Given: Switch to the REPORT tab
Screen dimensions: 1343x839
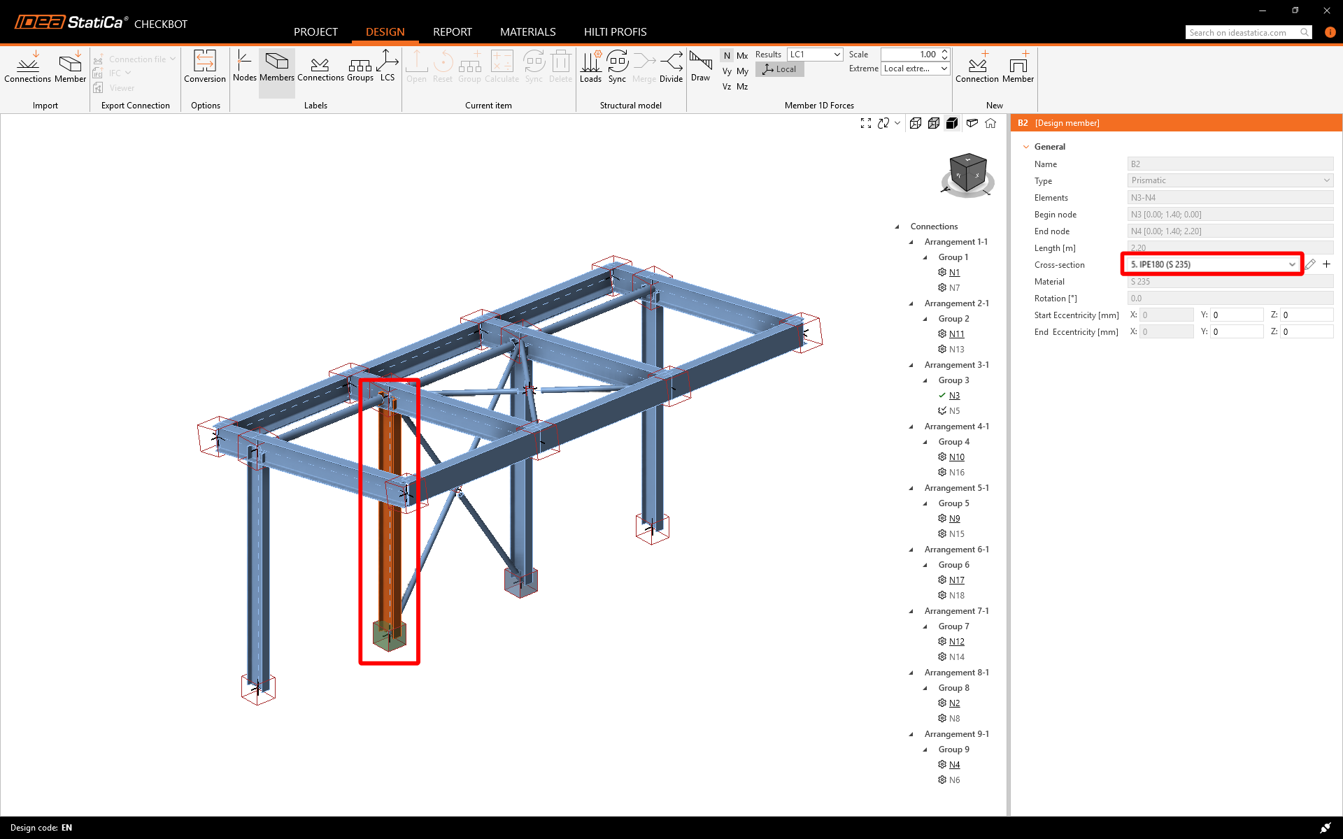Looking at the screenshot, I should pyautogui.click(x=452, y=32).
